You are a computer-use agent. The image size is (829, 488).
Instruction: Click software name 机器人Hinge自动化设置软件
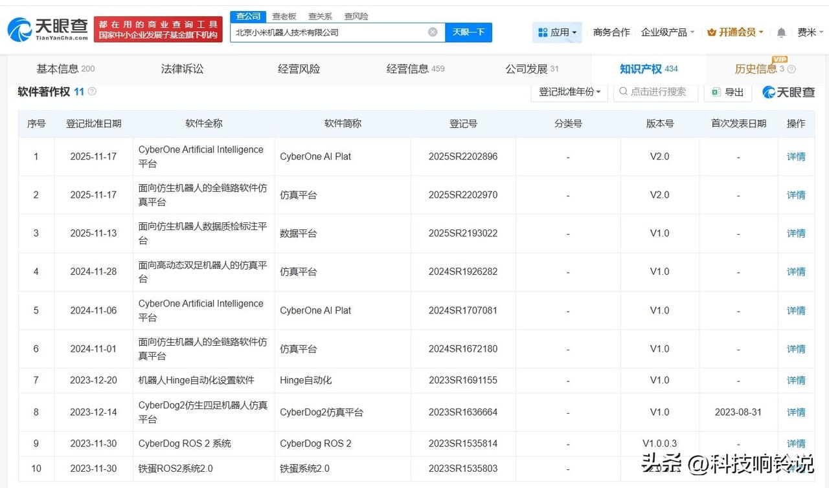[x=196, y=381]
